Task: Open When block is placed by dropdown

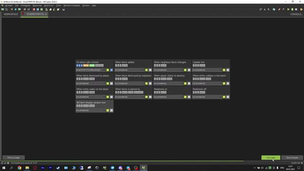Action: [x=129, y=97]
